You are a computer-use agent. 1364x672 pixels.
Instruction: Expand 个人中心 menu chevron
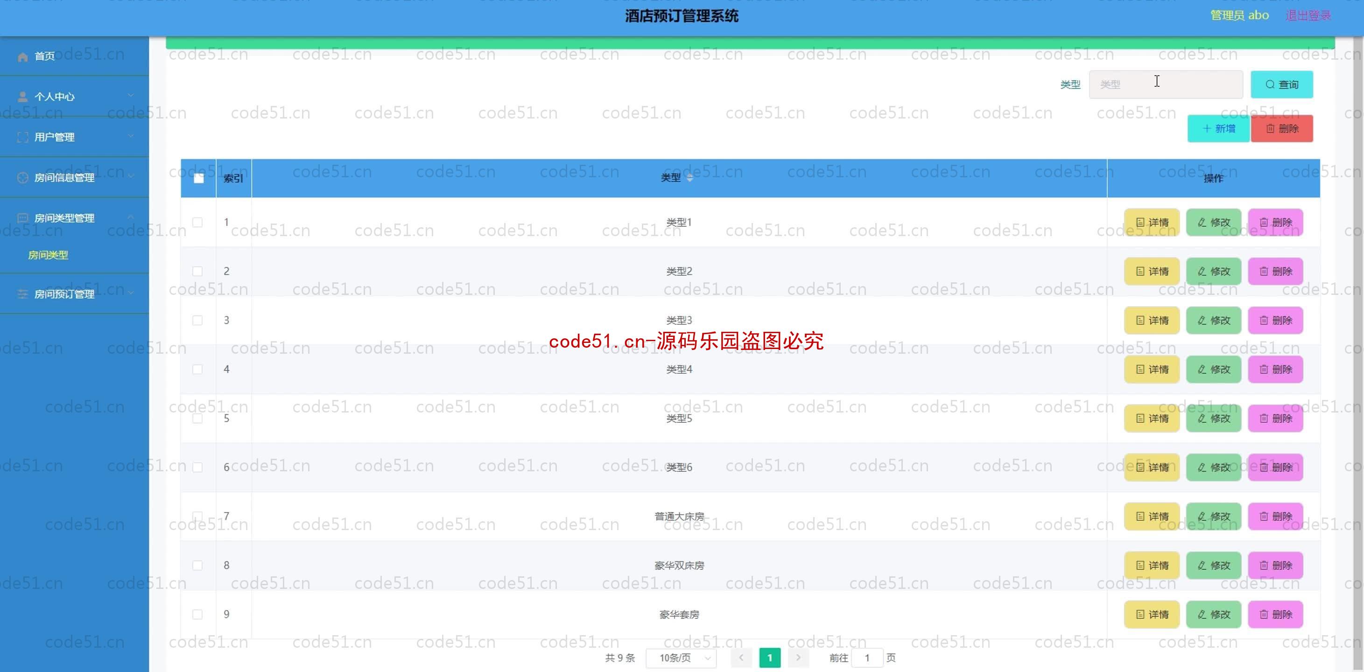(131, 95)
